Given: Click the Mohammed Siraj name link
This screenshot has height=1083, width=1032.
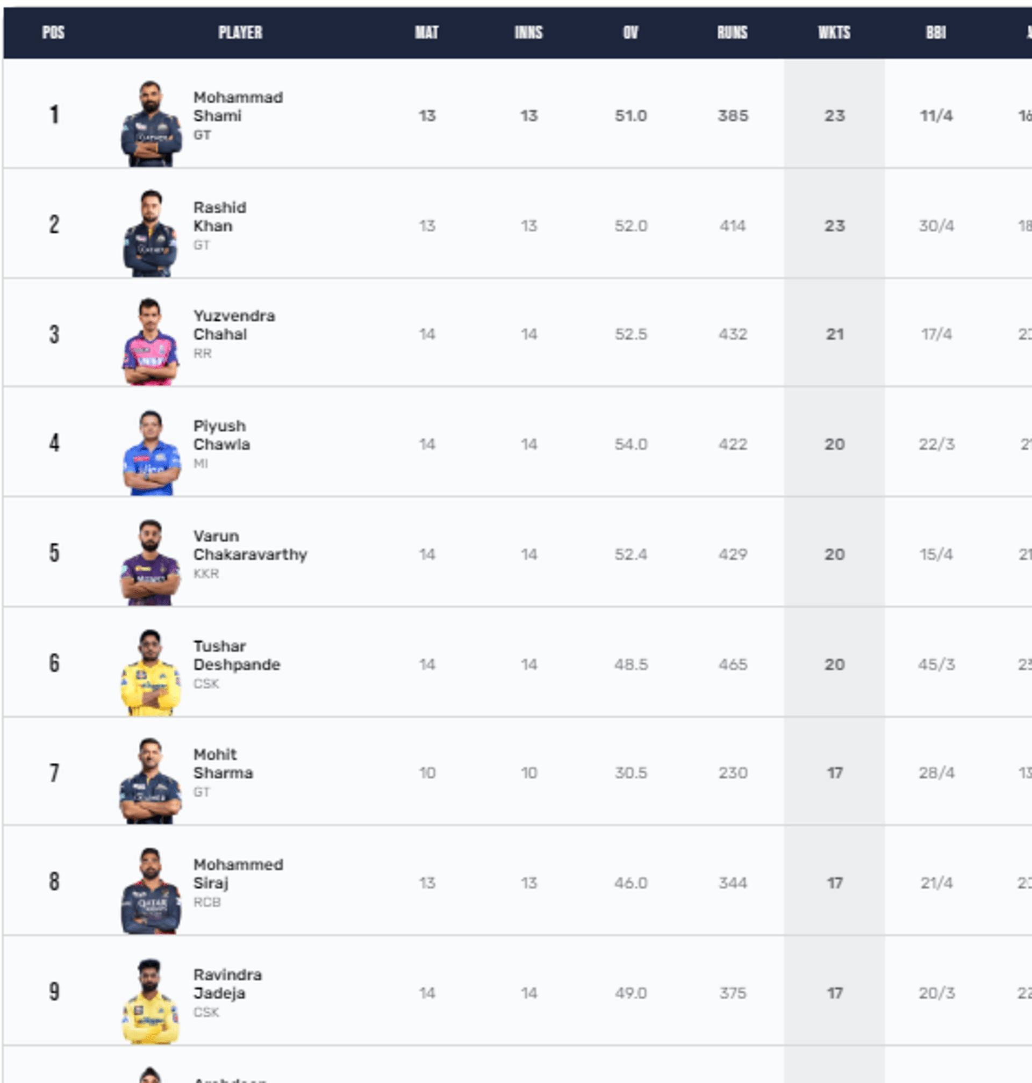Looking at the screenshot, I should pyautogui.click(x=238, y=873).
